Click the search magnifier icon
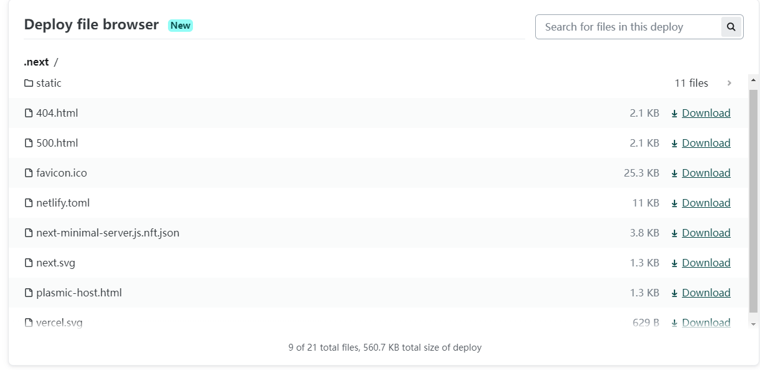The height and width of the screenshot is (370, 760). click(x=731, y=27)
